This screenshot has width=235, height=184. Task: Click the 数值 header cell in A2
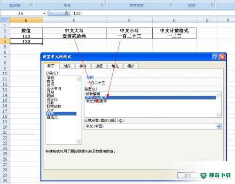pos(26,31)
